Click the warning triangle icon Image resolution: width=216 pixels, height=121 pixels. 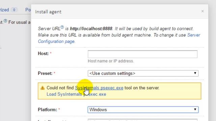coord(43,88)
